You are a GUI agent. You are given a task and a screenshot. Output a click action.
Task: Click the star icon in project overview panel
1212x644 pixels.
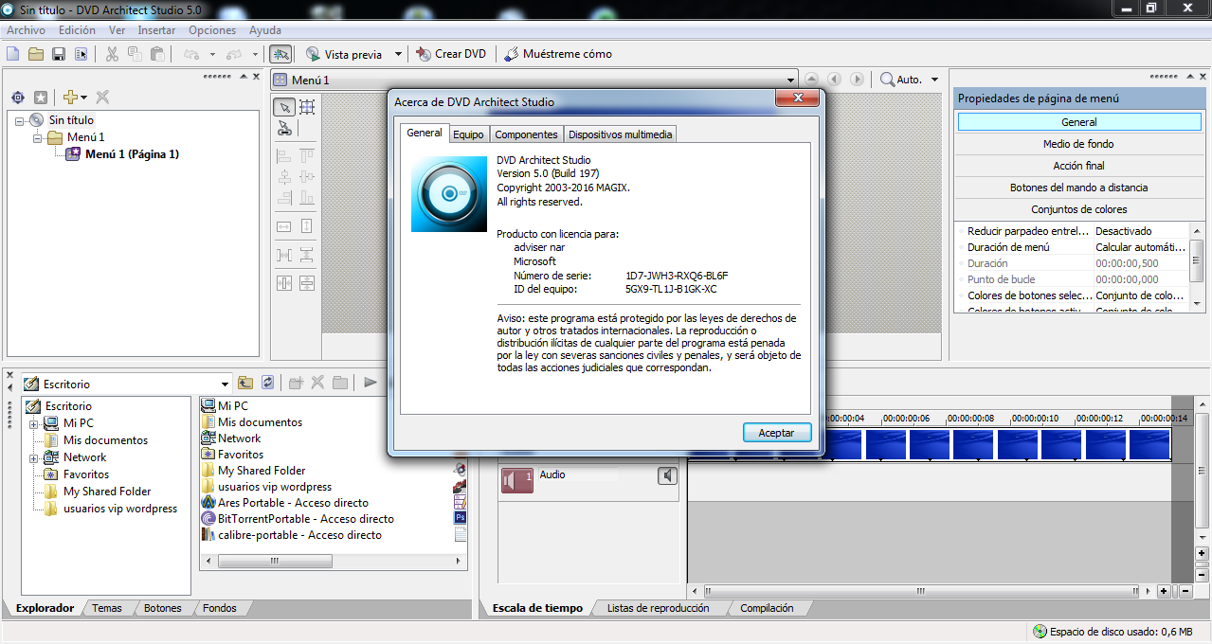[x=41, y=98]
